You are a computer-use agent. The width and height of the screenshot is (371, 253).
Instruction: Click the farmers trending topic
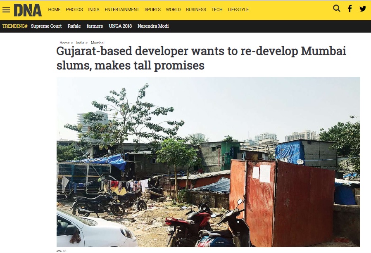(x=95, y=26)
